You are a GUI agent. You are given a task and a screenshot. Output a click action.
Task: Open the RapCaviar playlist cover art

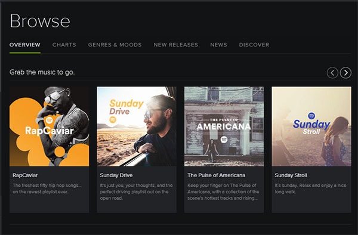(x=50, y=126)
